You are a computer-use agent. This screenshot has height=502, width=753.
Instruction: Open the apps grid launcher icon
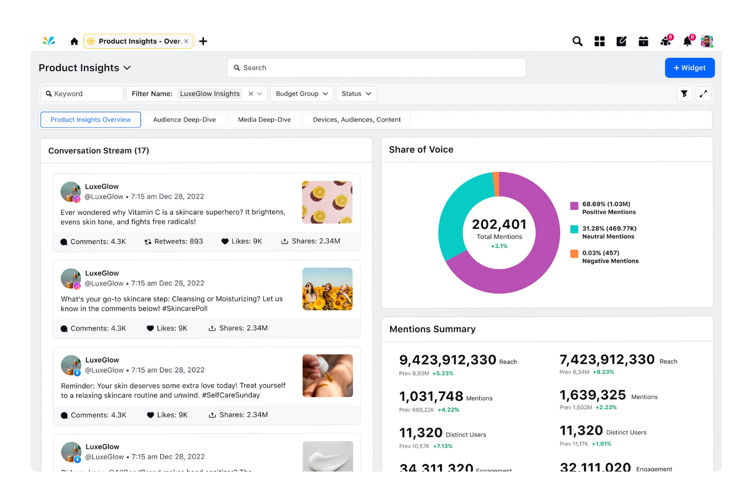pos(599,41)
